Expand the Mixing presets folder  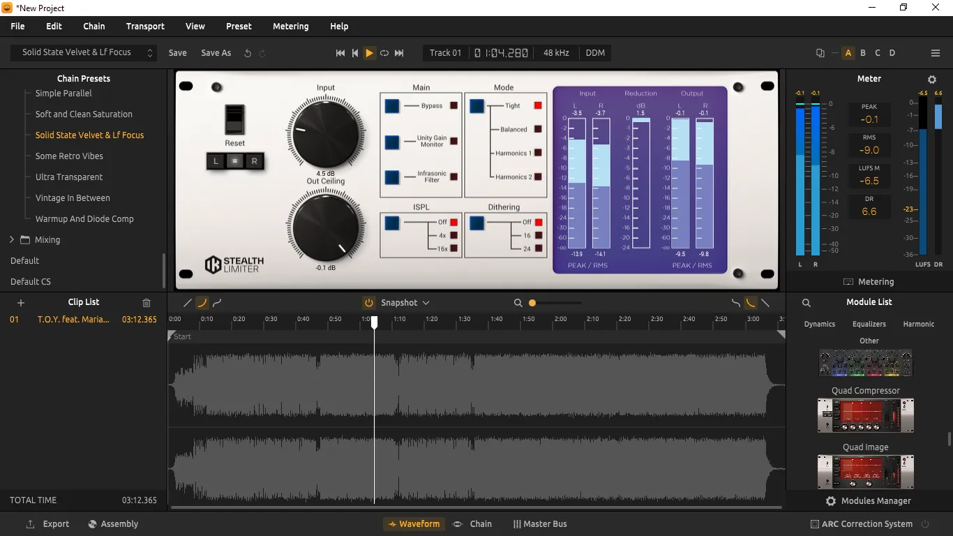[12, 240]
